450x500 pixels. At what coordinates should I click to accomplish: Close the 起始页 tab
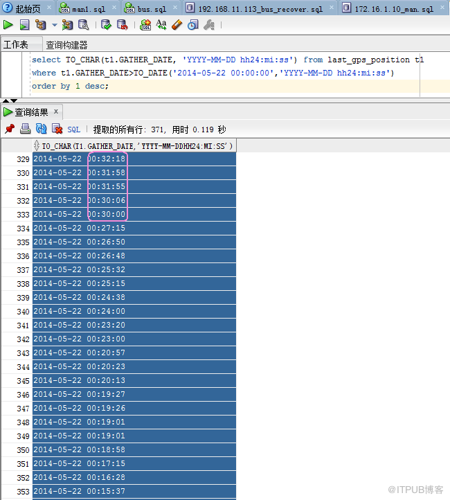pyautogui.click(x=49, y=8)
